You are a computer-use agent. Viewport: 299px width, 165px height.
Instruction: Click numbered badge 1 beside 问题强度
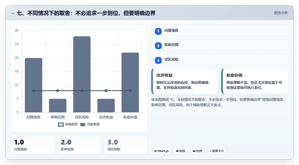158,31
